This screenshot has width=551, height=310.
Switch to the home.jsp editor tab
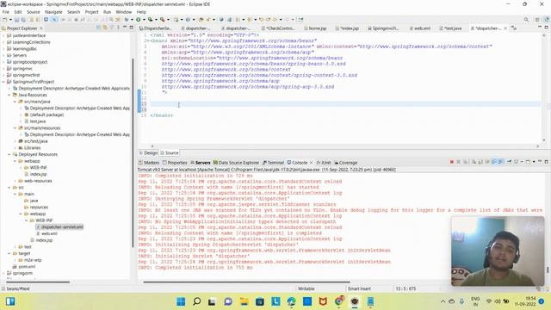315,28
